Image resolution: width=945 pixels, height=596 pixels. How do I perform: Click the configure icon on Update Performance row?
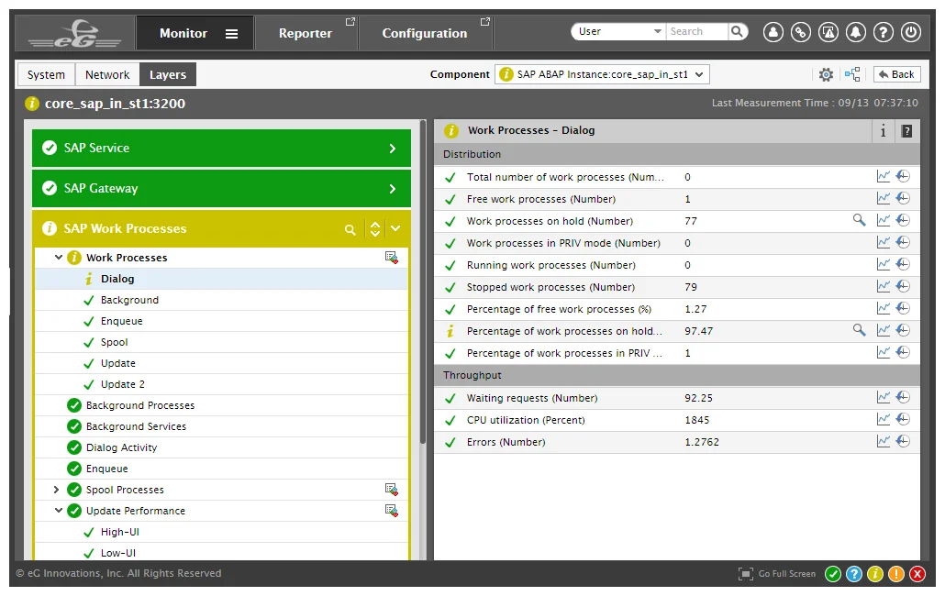click(x=392, y=511)
